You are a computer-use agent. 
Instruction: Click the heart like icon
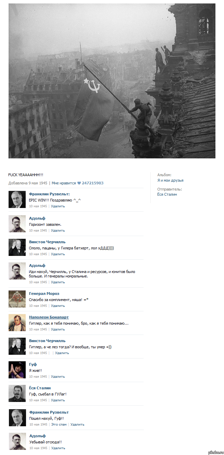click(x=79, y=183)
